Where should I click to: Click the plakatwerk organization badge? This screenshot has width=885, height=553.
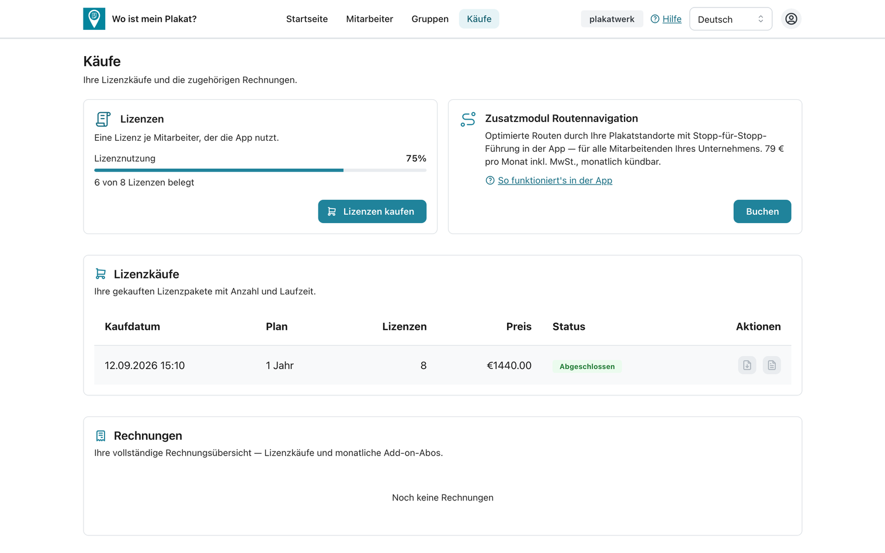click(x=612, y=19)
